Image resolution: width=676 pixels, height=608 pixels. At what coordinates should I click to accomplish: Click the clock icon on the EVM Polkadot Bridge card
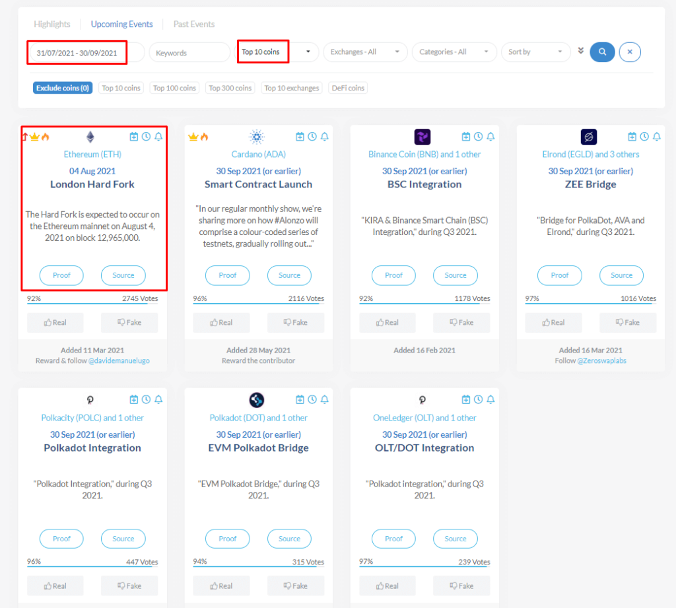(x=312, y=400)
